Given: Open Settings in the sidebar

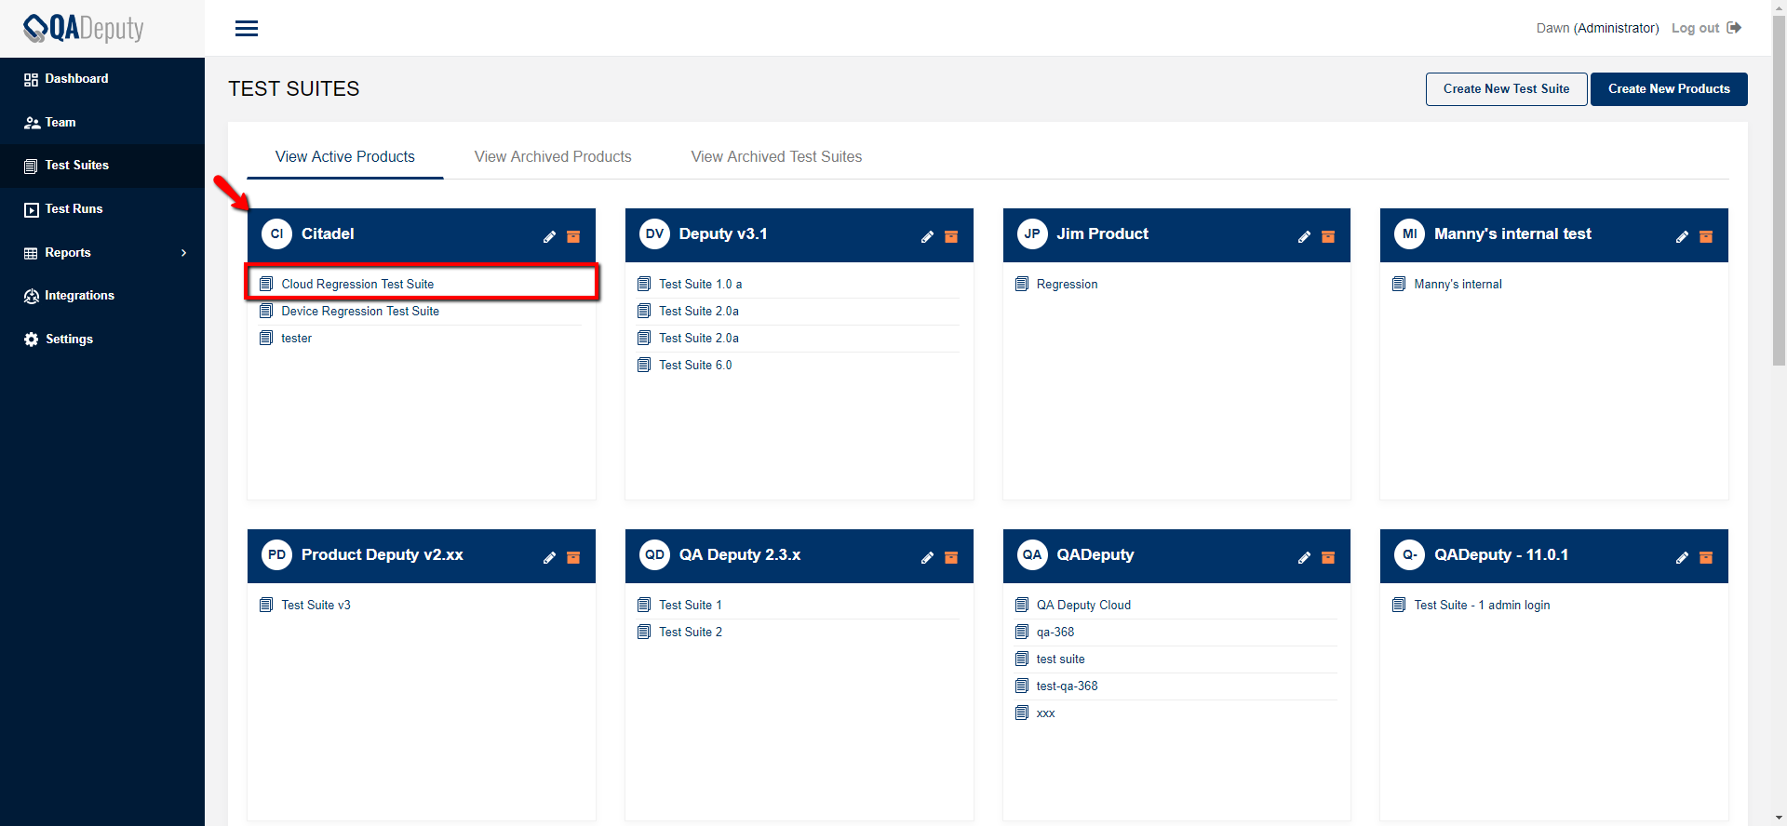Looking at the screenshot, I should tap(102, 340).
